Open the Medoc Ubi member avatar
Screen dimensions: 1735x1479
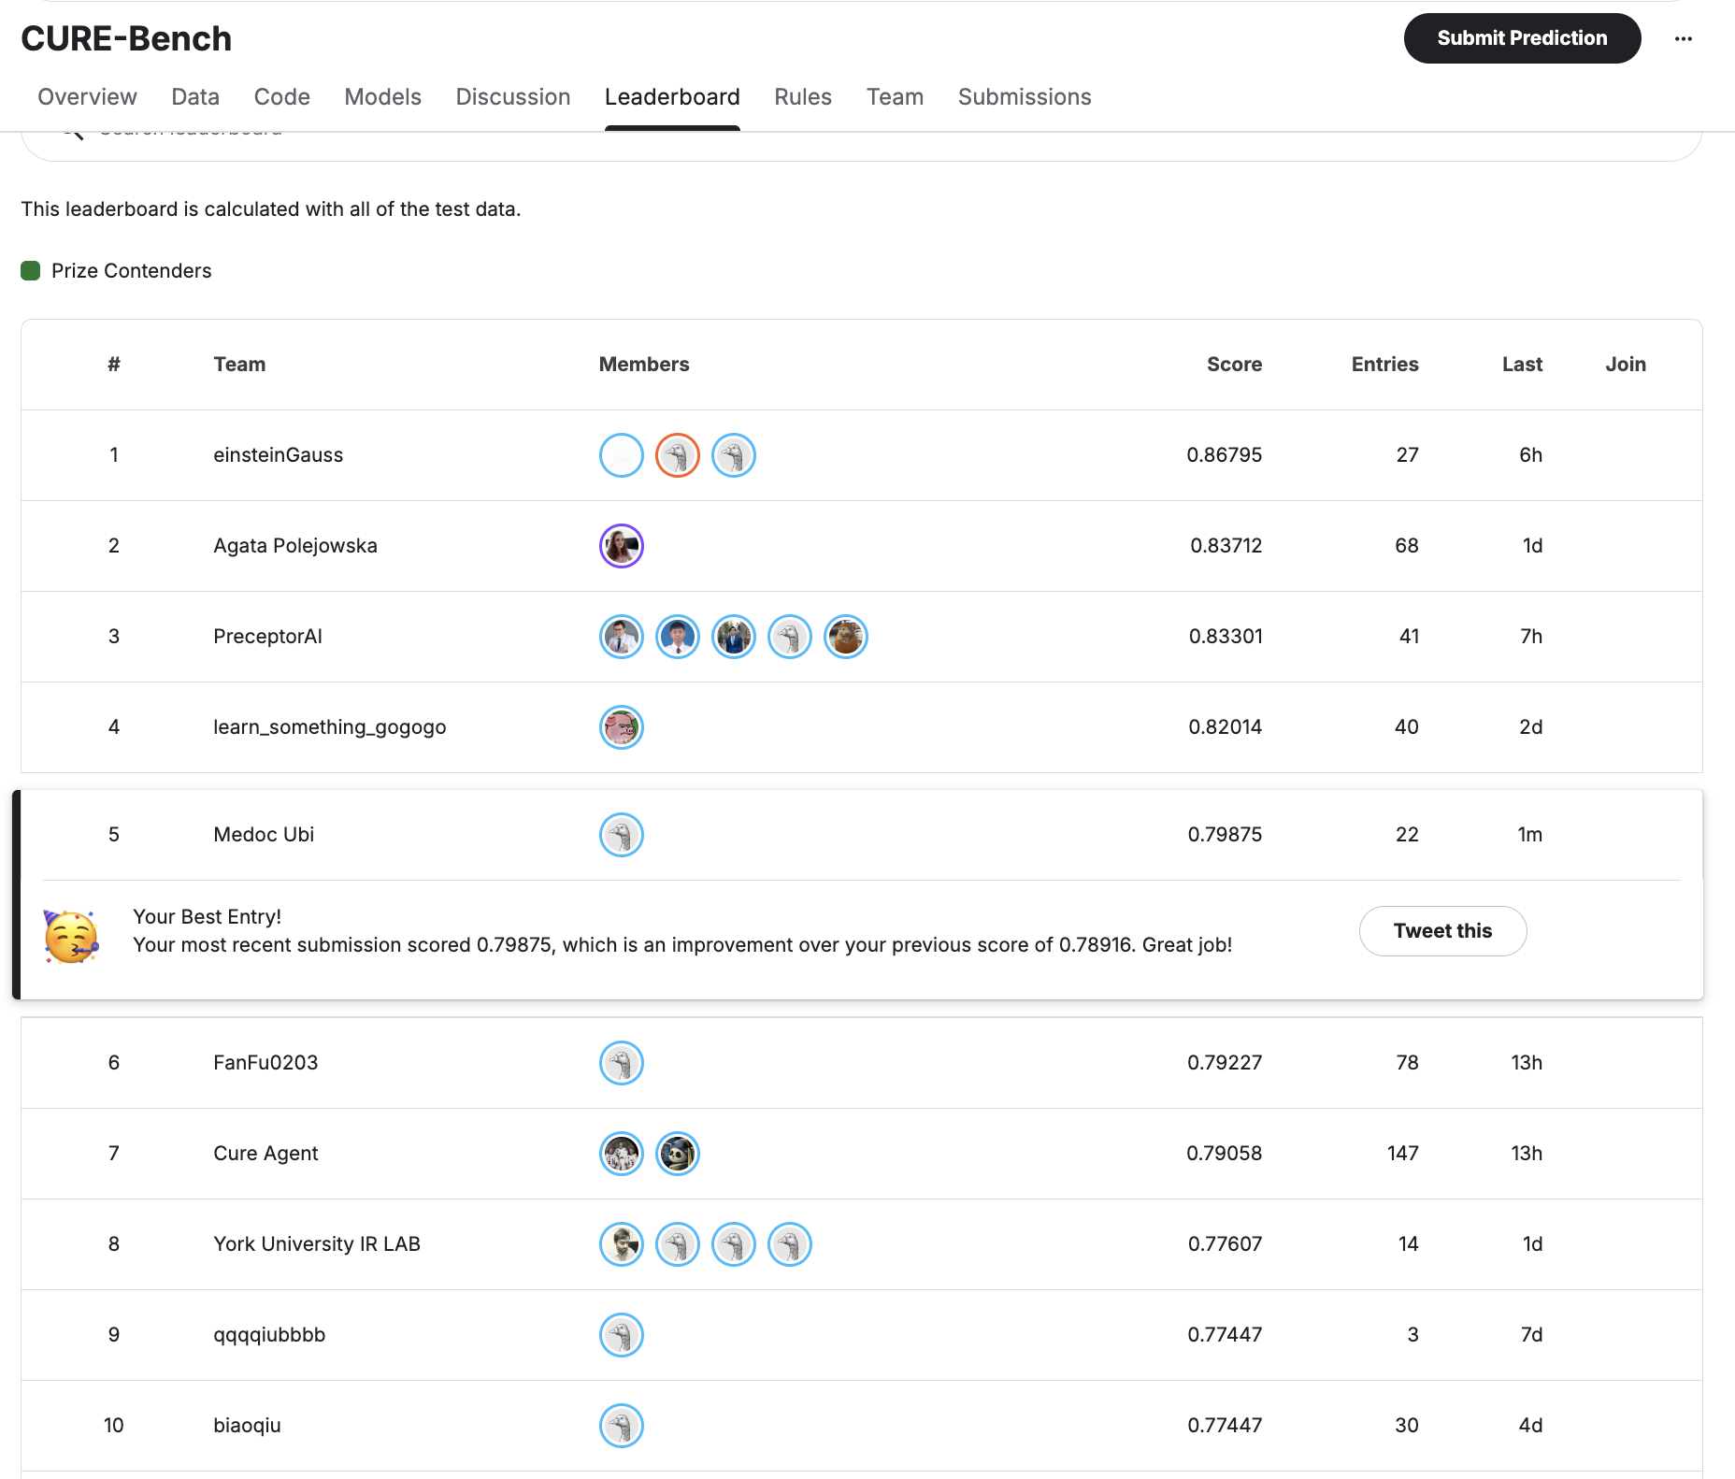[x=621, y=835]
